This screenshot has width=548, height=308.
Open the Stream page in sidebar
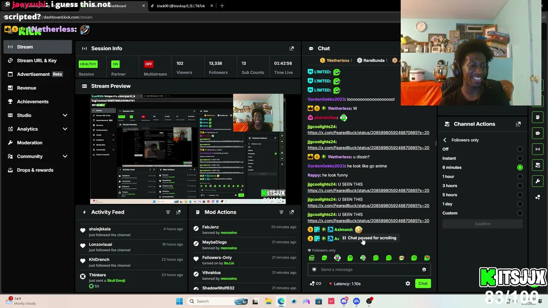(38, 47)
